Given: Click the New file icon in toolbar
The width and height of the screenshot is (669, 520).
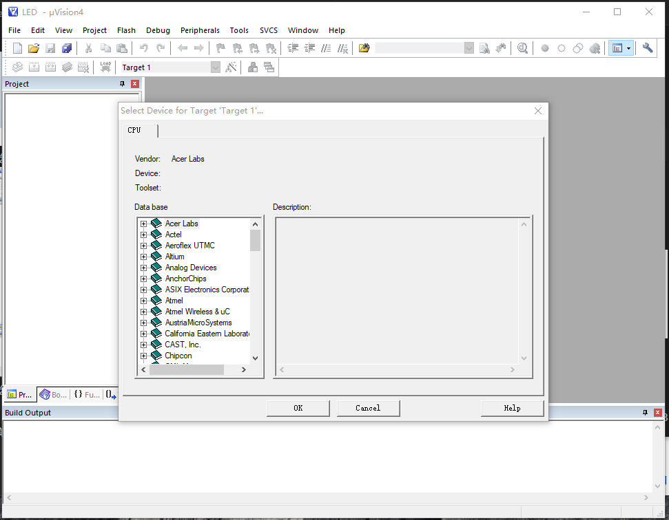Looking at the screenshot, I should [17, 48].
